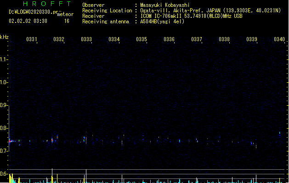The image size is (289, 183).
Task: Click the kHz axis unit label
Action: [4, 37]
